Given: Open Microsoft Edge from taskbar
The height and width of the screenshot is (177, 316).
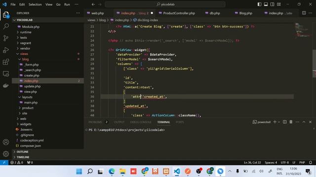Looking at the screenshot, I should click(112, 171).
